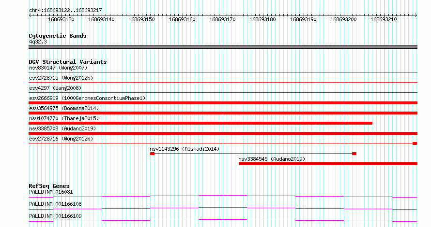Open gene PALLD|NM_016081

coord(51,192)
